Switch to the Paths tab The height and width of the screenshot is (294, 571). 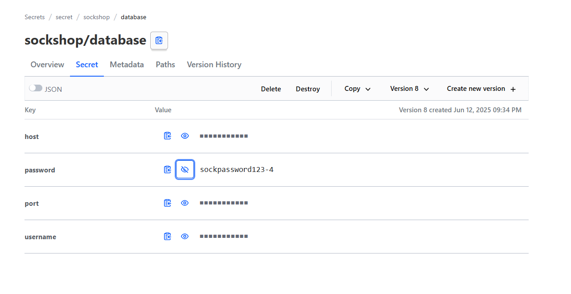[165, 65]
